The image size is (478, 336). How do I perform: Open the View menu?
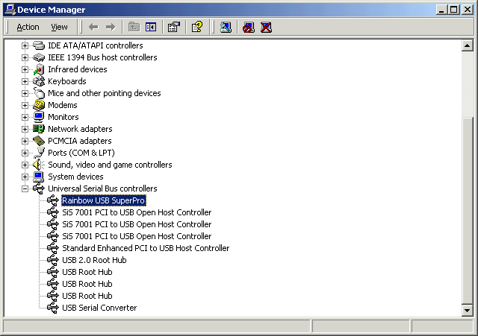59,28
